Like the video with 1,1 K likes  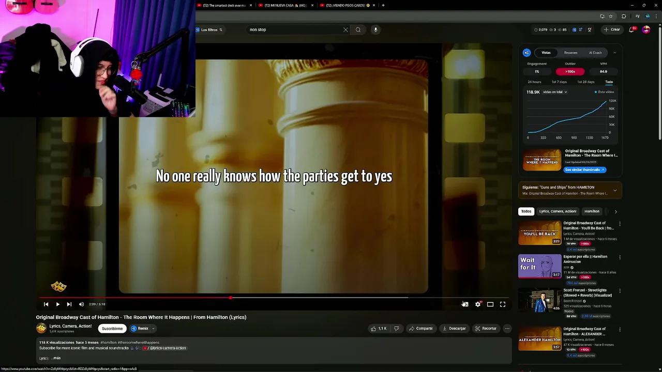(378, 329)
